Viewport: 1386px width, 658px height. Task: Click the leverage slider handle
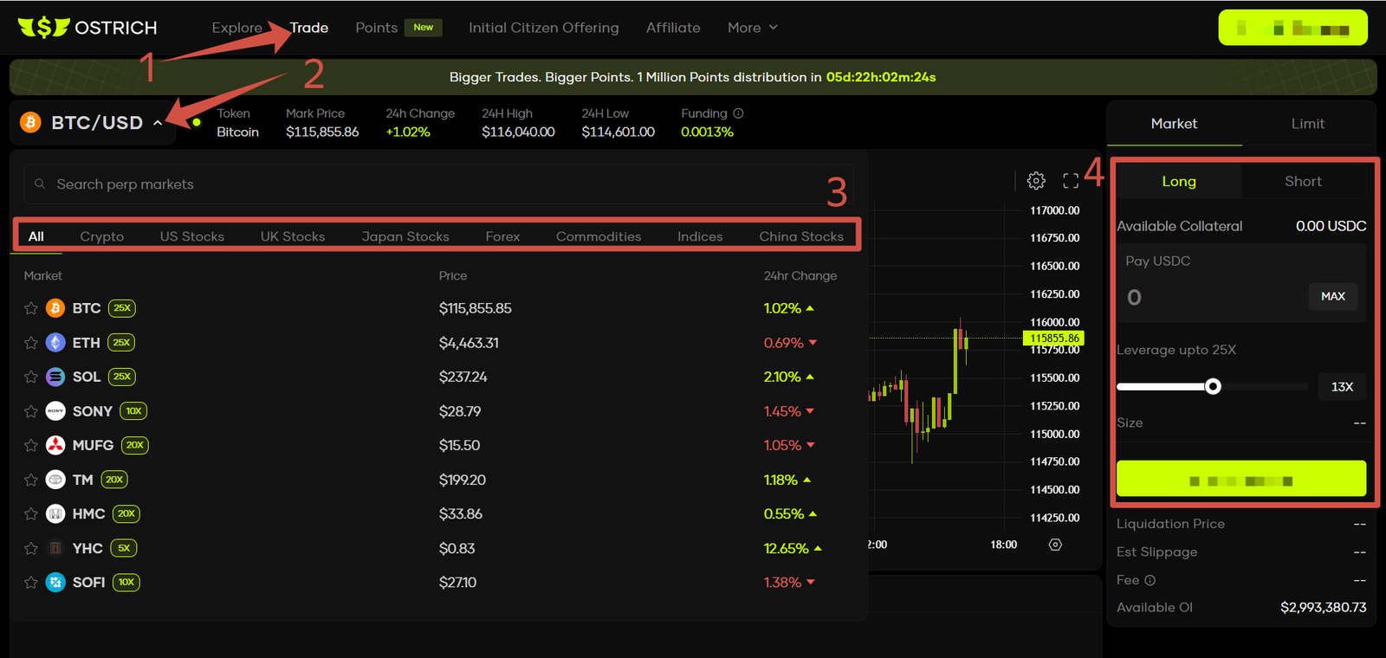click(1213, 387)
